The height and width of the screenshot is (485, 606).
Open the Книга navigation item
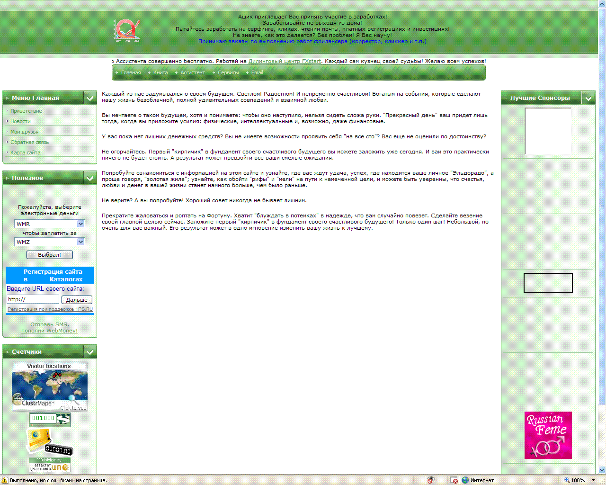click(x=160, y=73)
